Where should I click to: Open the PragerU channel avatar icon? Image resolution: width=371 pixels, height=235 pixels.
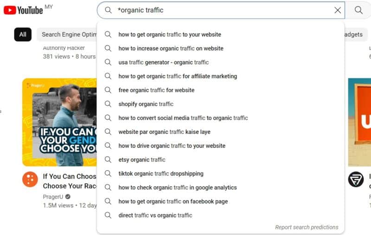click(x=30, y=179)
